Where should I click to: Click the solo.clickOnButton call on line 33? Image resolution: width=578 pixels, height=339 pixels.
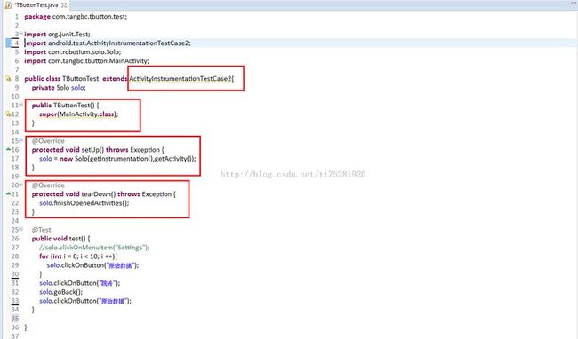pos(85,301)
